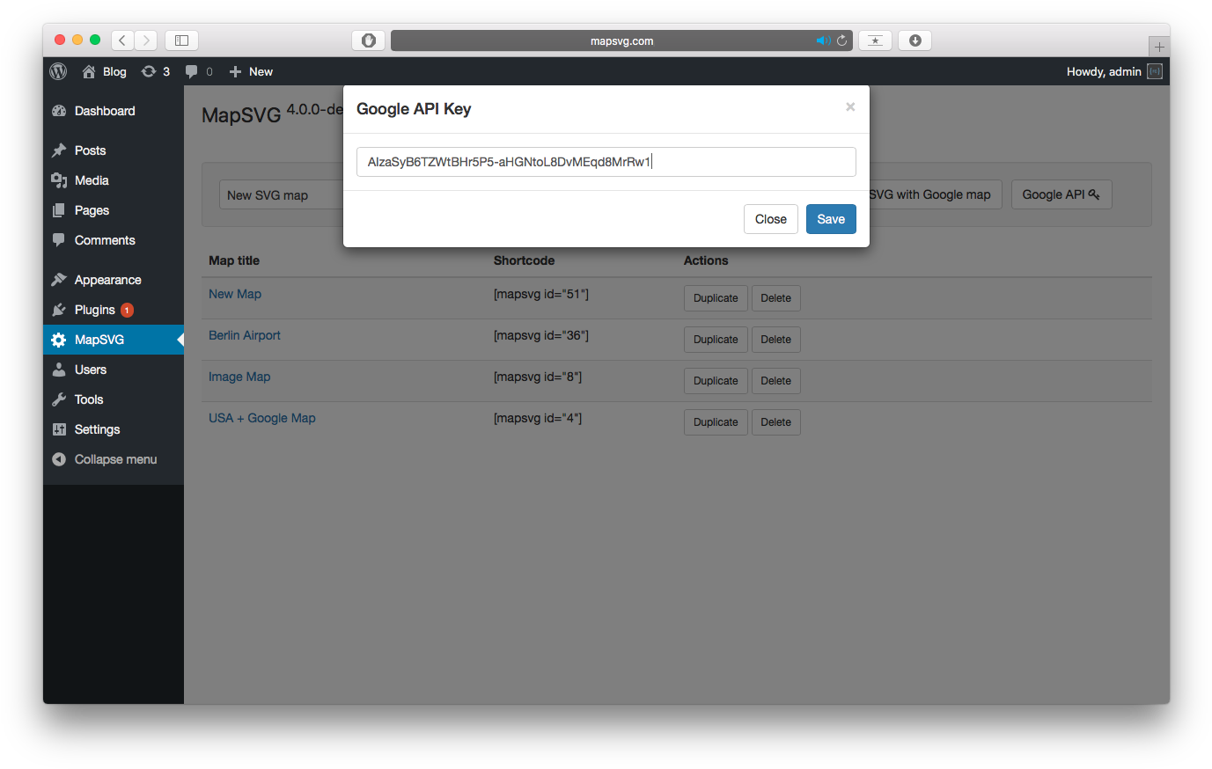This screenshot has width=1212, height=769.
Task: Open the Howdy, admin account menu
Action: 1106,71
